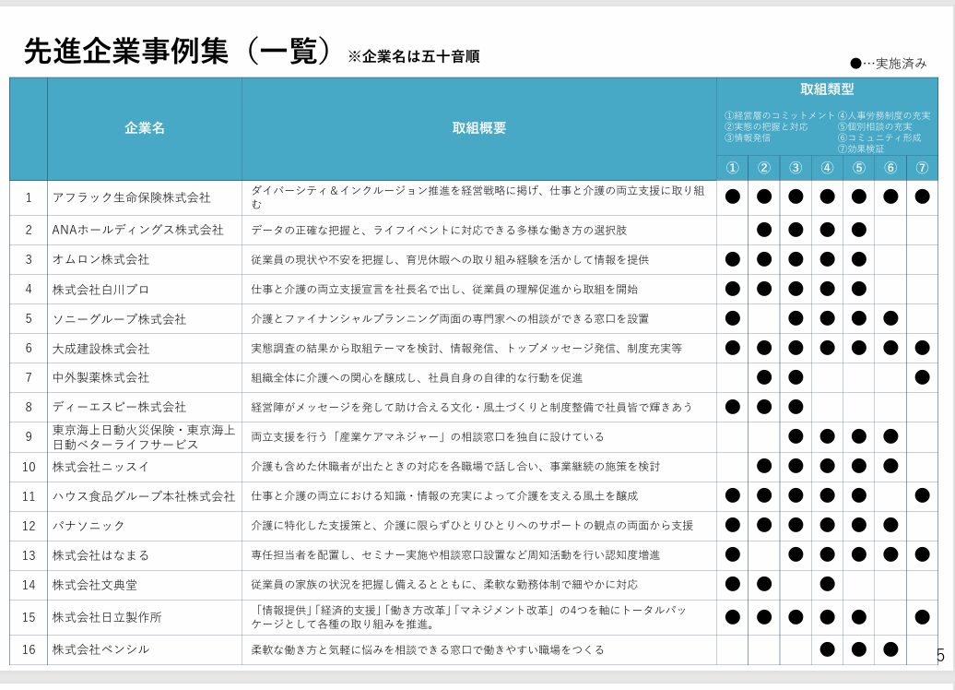Click the note ※企業名は五十音順
The height and width of the screenshot is (690, 955).
[414, 56]
